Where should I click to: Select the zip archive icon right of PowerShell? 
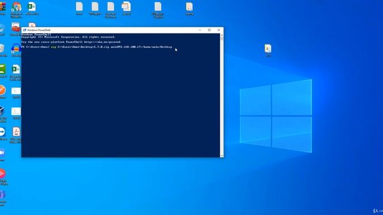[x=268, y=48]
